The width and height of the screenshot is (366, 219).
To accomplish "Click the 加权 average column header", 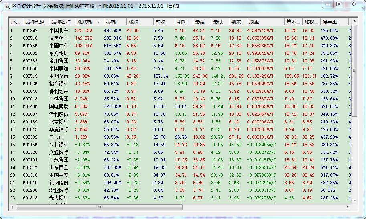I will click(311, 22).
